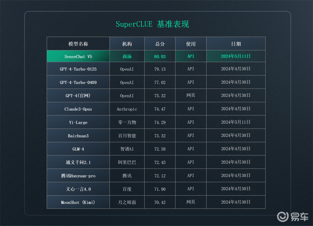Select the GLM-4 model cell
Screen dimensions: 313x226
[78, 149]
